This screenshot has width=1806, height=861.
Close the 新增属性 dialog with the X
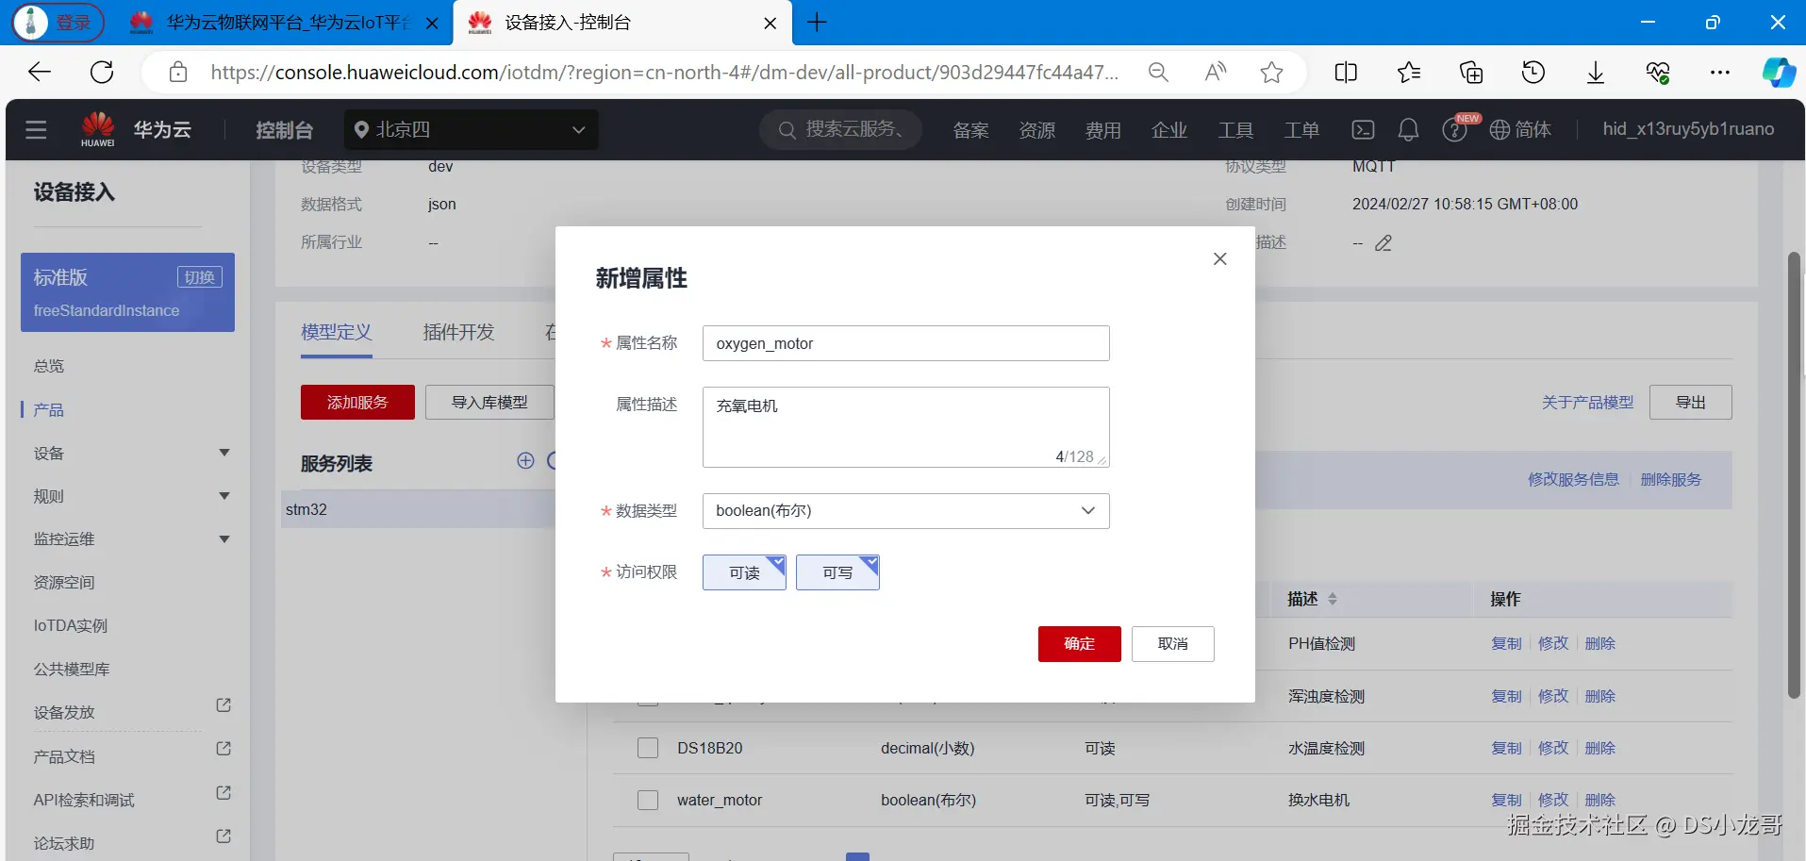pyautogui.click(x=1219, y=258)
